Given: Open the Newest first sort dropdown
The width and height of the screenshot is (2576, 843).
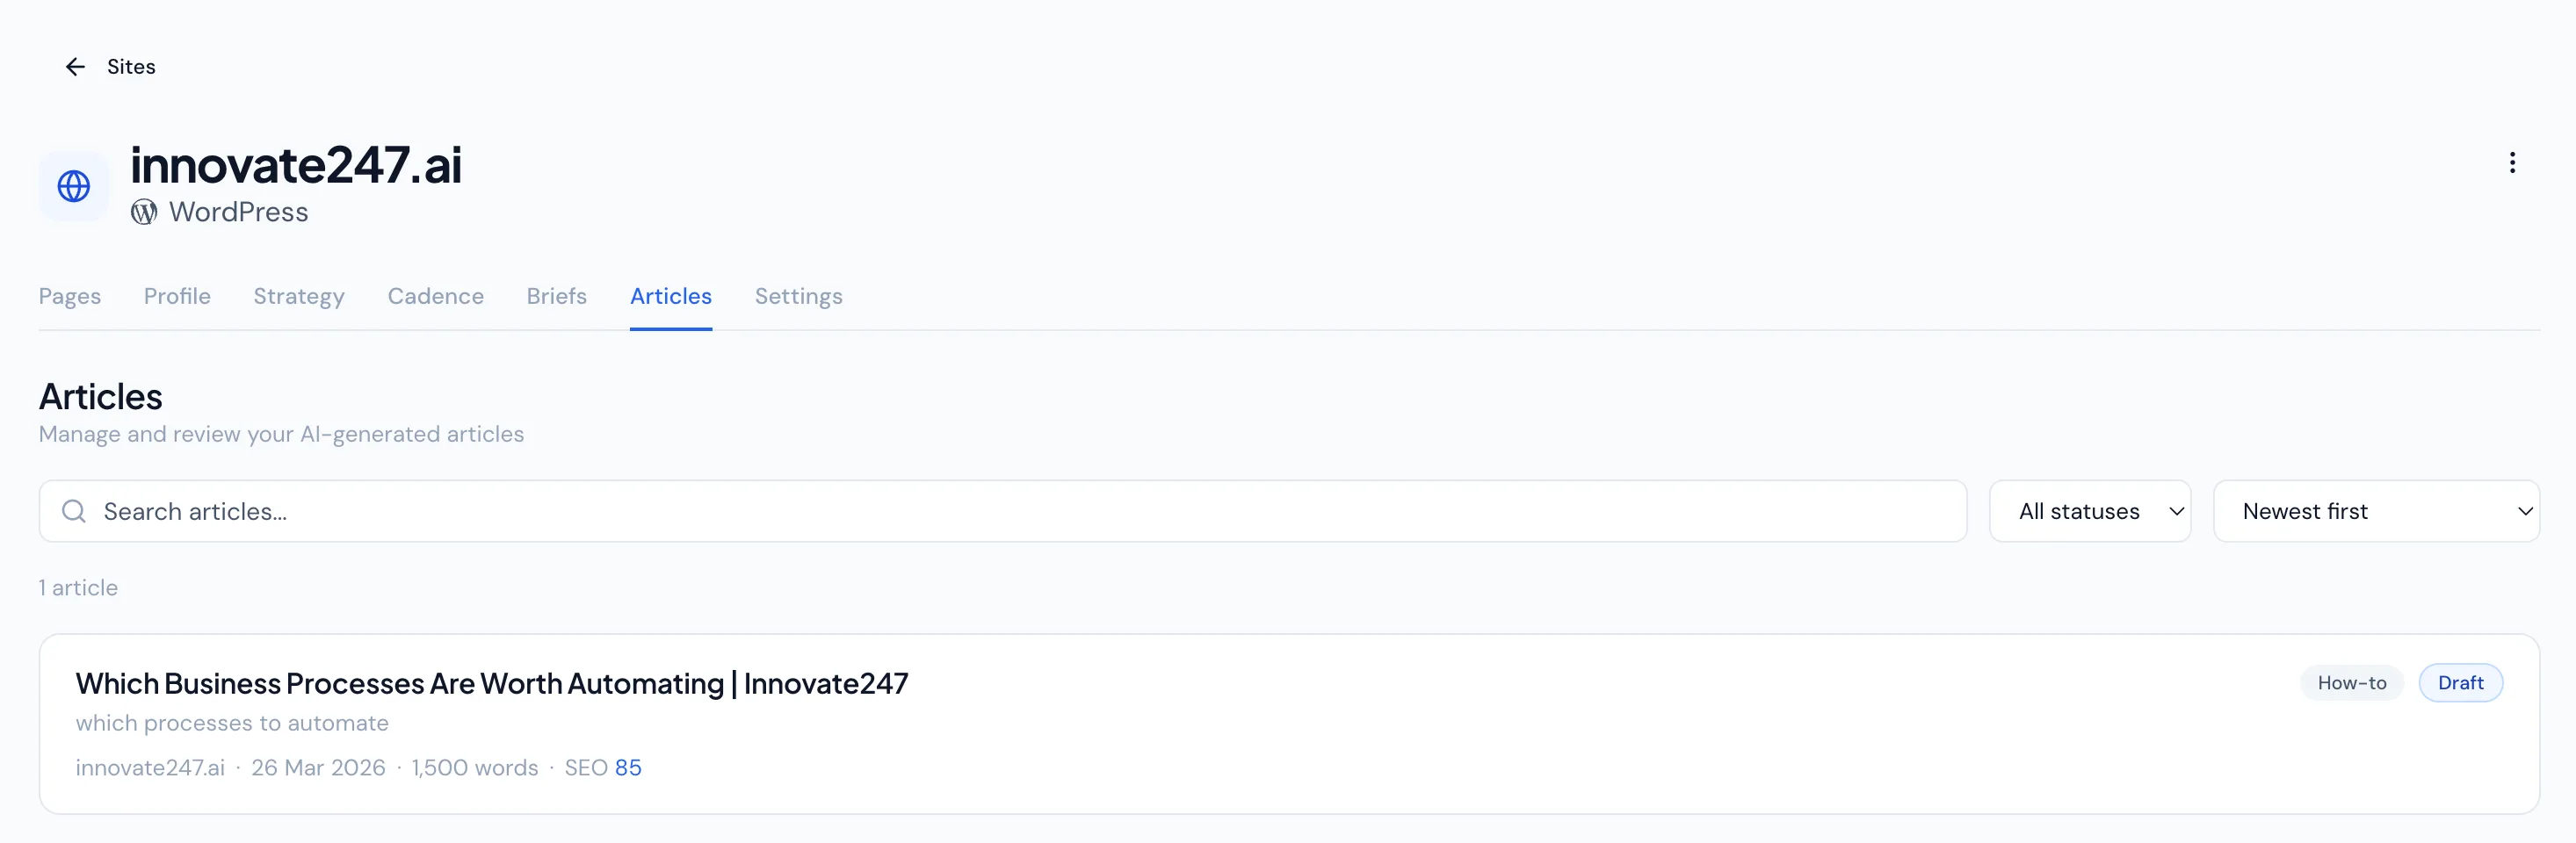Looking at the screenshot, I should coord(2377,511).
